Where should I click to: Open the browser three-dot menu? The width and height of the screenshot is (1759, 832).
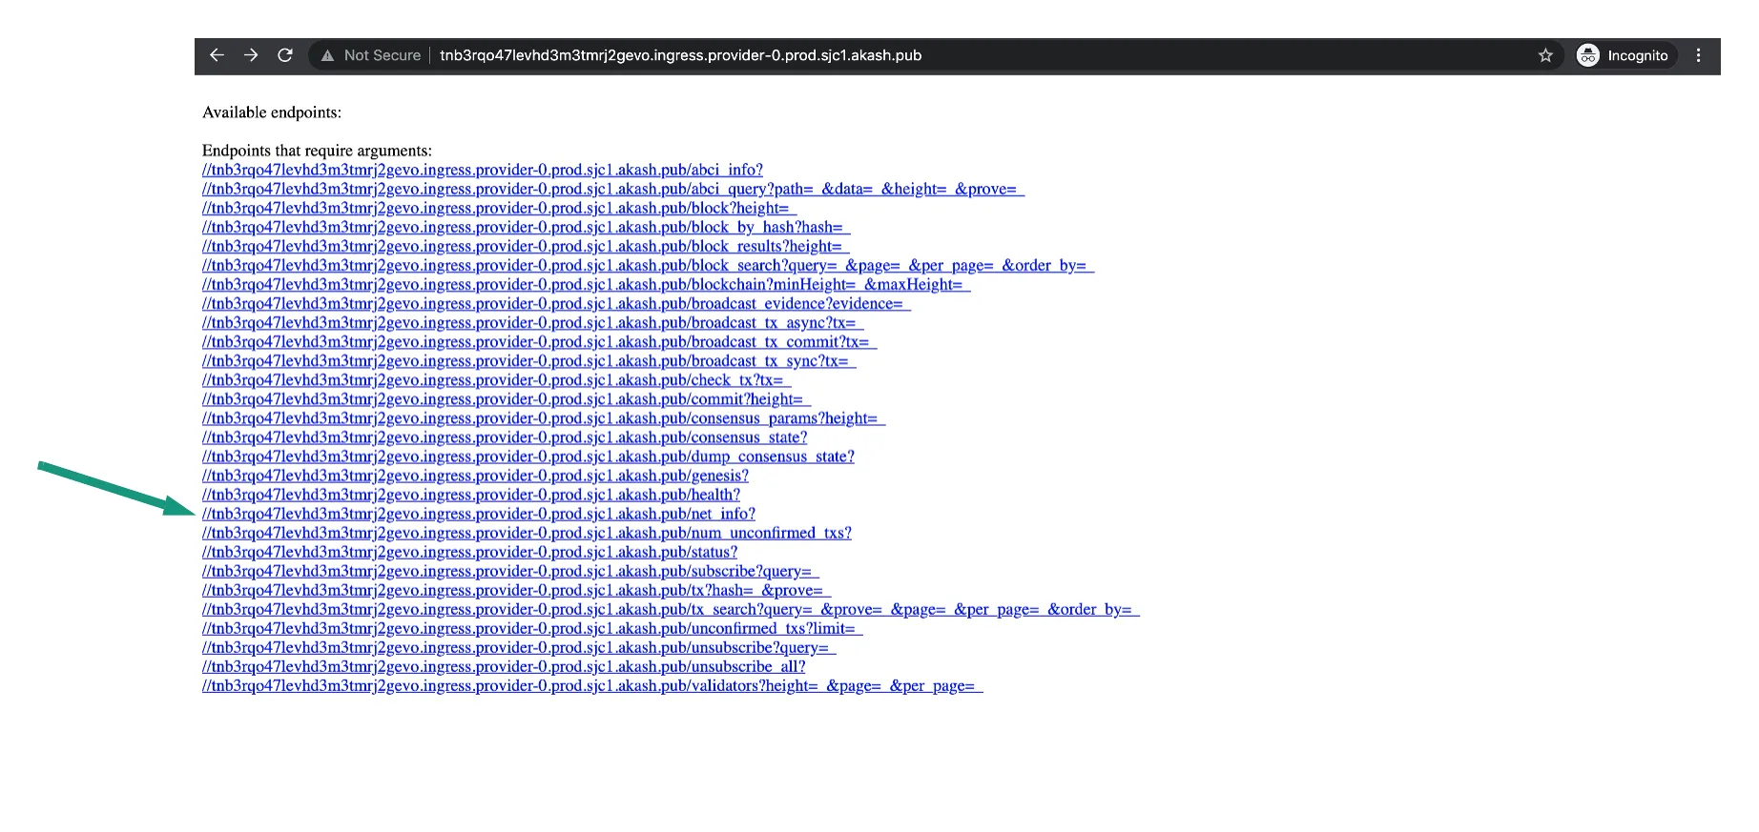click(1698, 55)
